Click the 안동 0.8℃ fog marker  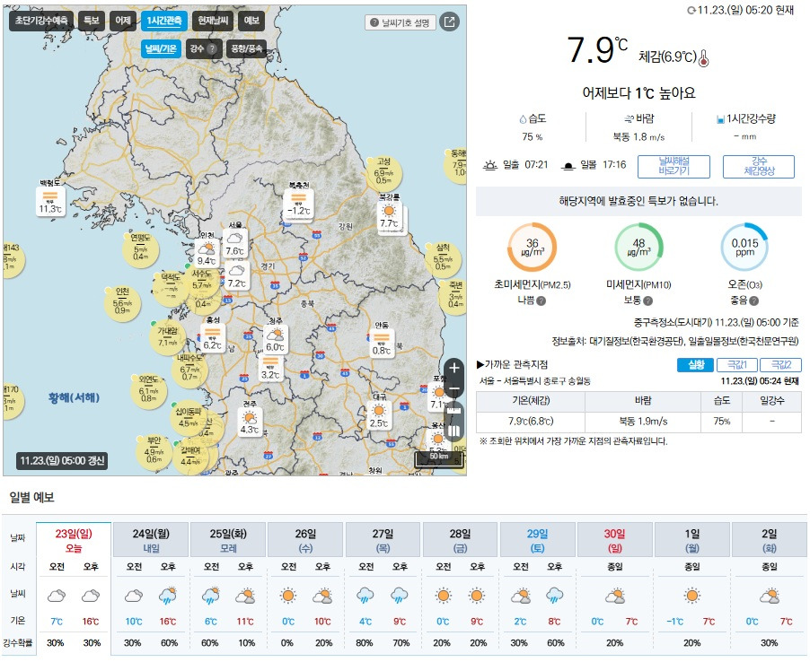point(382,344)
